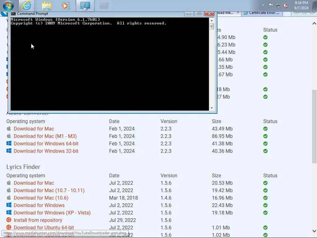317x238 pixels.
Task: Launch Internet Explorer from the taskbar
Action: pyautogui.click(x=26, y=6)
